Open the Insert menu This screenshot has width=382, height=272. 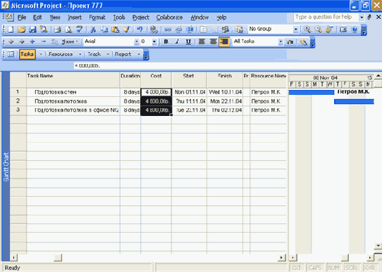click(x=75, y=18)
